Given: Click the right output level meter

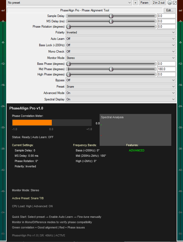Looking at the screenshot, I should point(180,120).
